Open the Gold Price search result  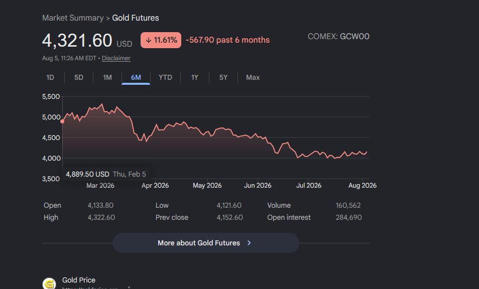[78, 280]
